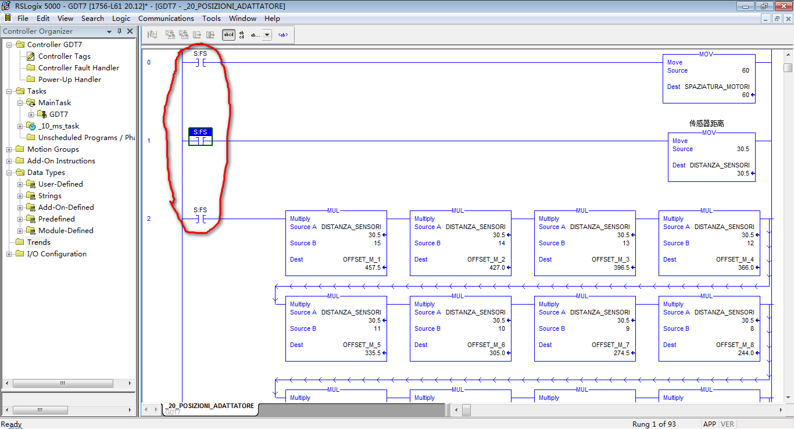
Task: Toggle the wrapped 'ab cd' text display button
Action: click(x=242, y=35)
